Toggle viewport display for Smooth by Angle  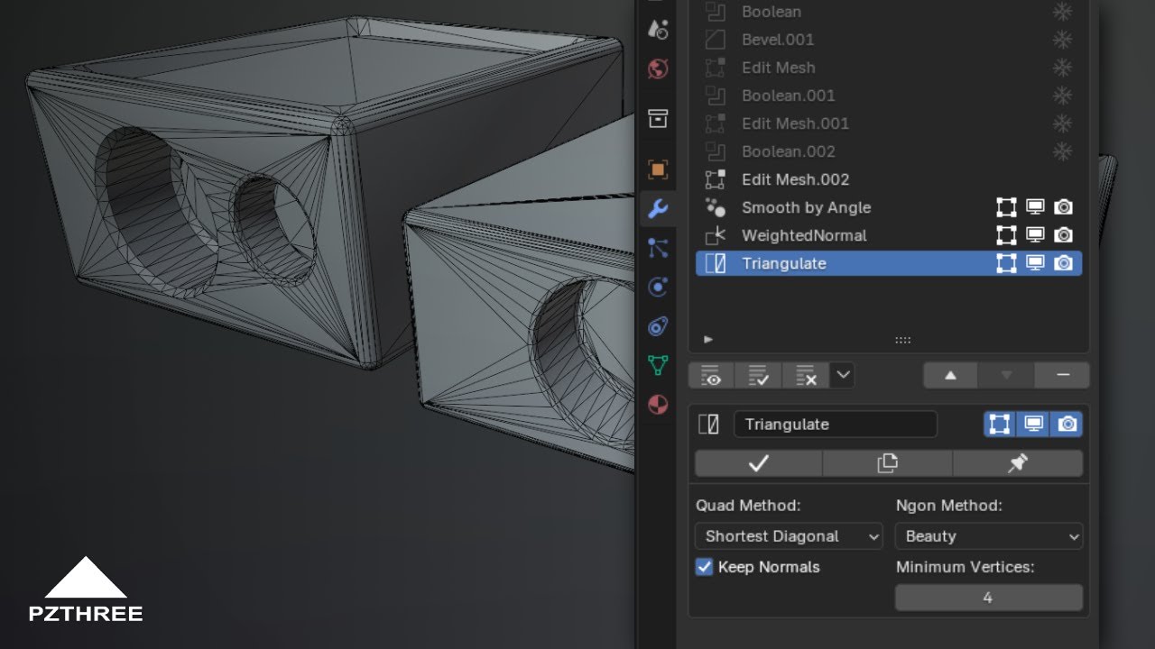click(1035, 207)
